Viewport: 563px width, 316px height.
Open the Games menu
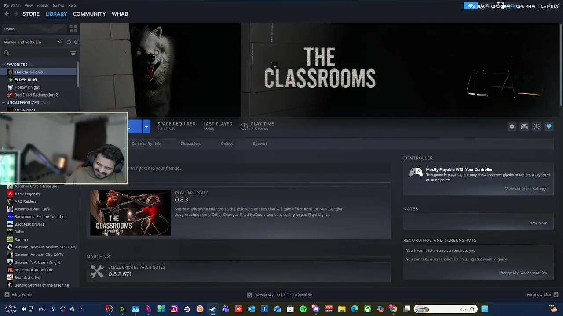(x=58, y=5)
